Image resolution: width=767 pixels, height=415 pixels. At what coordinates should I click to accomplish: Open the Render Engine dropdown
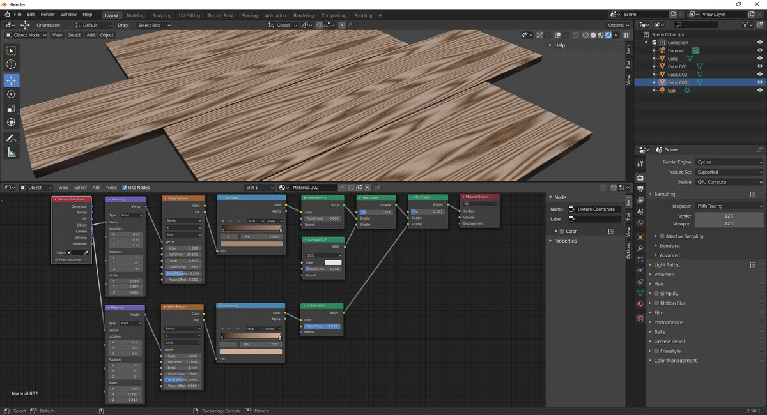point(729,162)
